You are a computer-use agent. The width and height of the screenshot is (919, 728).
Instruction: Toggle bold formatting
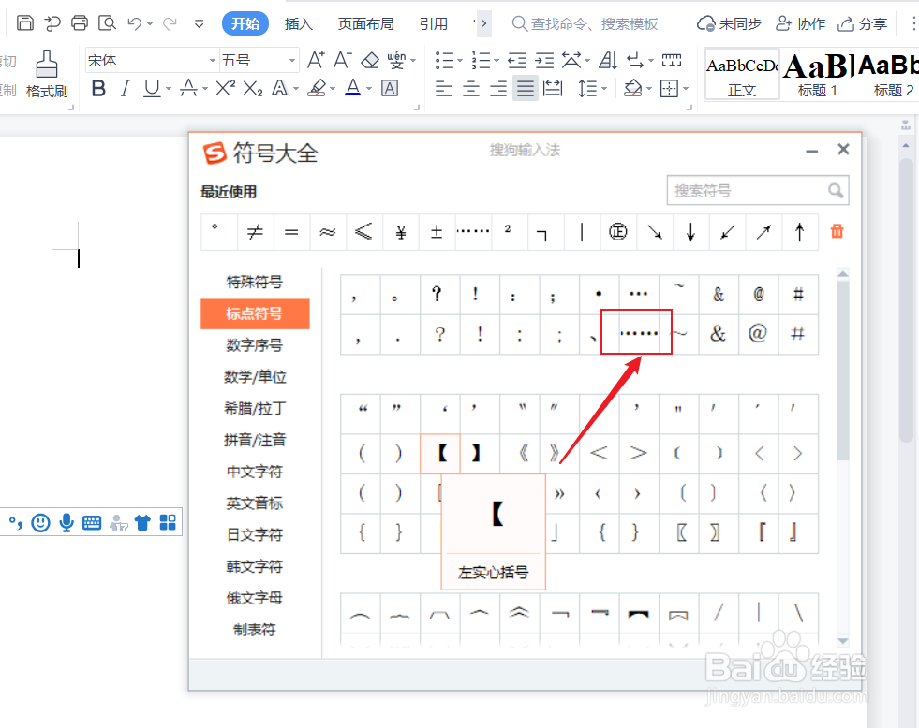coord(98,88)
